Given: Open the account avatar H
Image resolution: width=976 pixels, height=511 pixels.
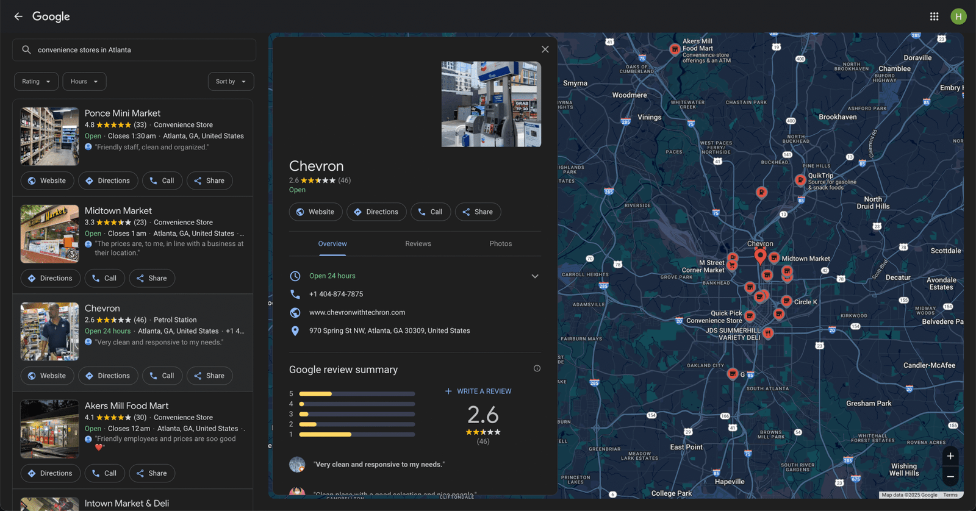Looking at the screenshot, I should coord(958,16).
